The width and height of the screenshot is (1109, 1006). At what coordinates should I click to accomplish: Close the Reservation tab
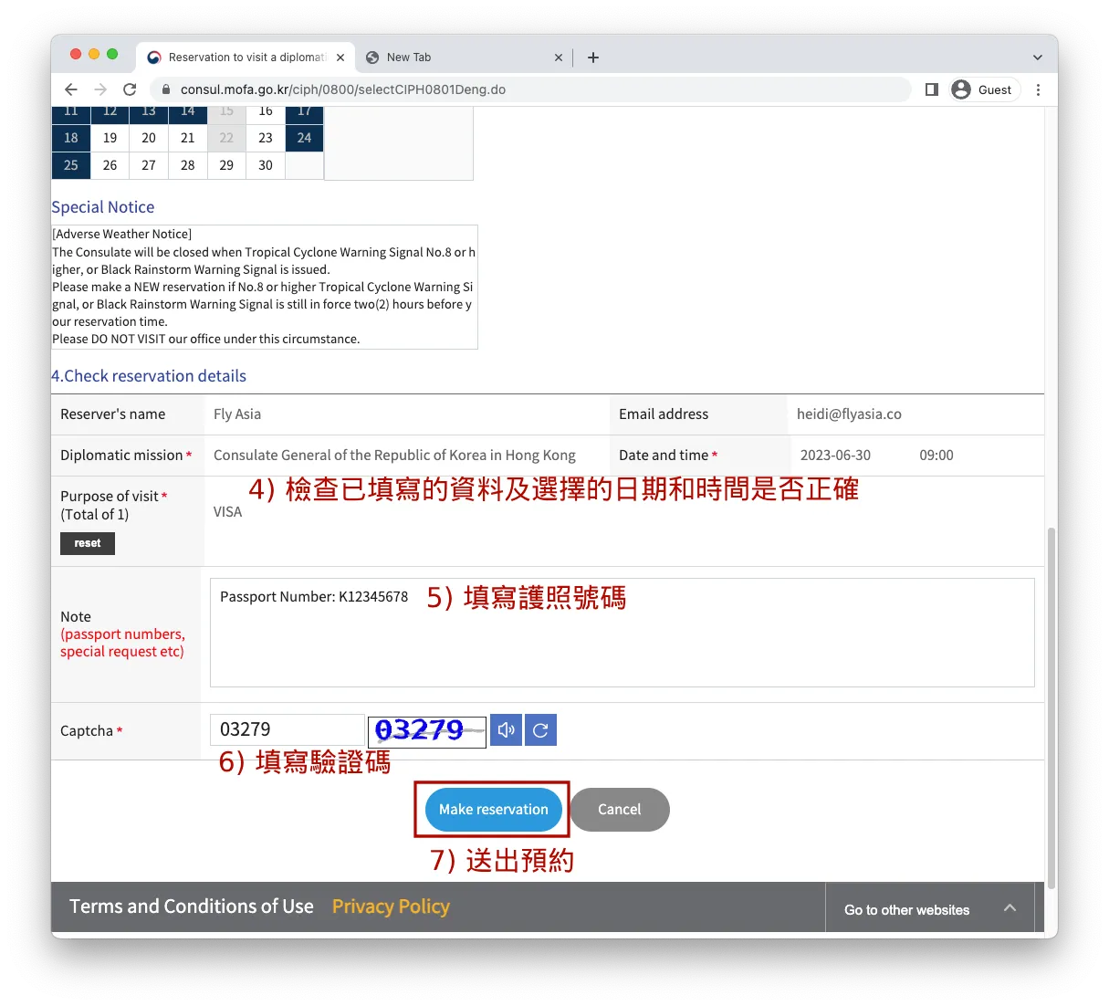coord(340,58)
